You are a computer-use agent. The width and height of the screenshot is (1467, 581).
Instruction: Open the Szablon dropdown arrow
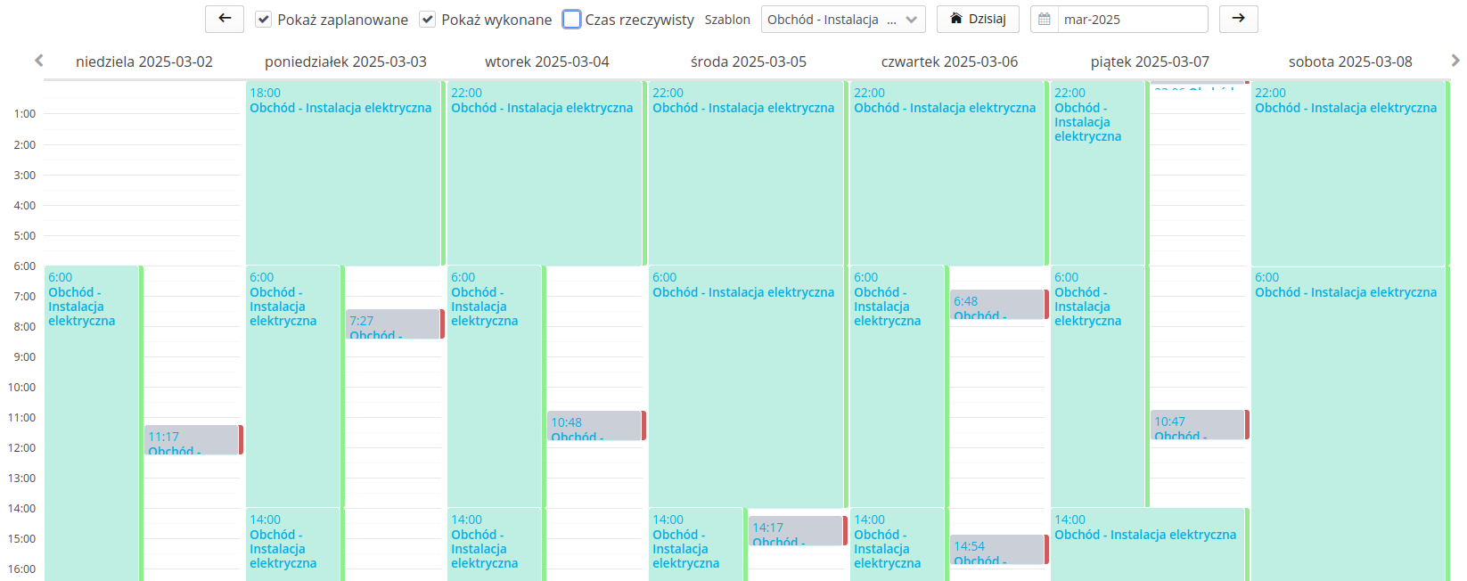pos(911,20)
